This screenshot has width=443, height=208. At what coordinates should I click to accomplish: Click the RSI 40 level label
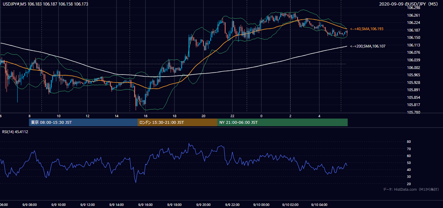pos(409,170)
